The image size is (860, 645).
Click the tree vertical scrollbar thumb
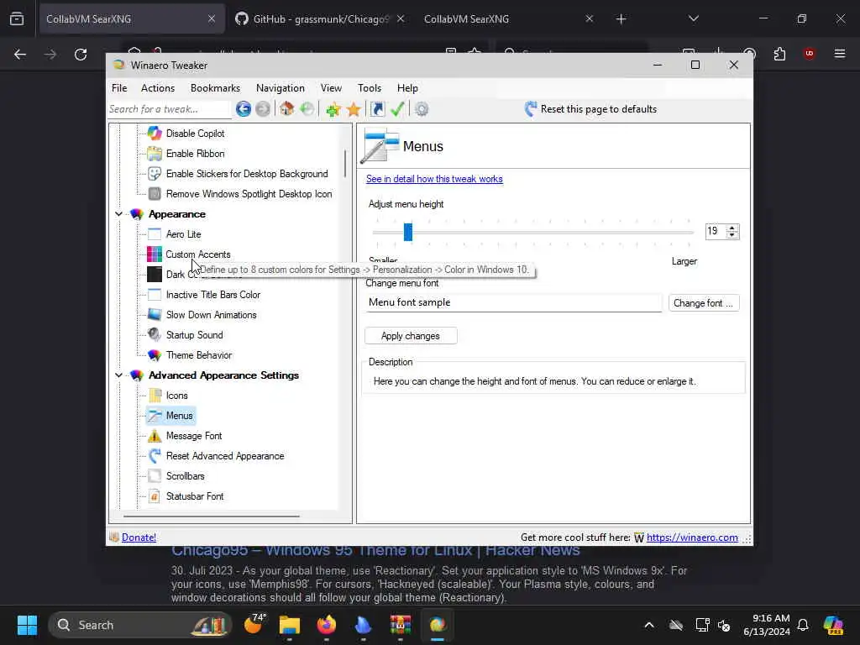(345, 164)
